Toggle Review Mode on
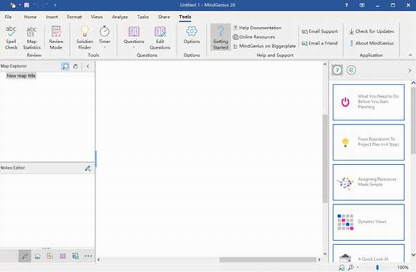This screenshot has height=272, width=416. pos(56,38)
